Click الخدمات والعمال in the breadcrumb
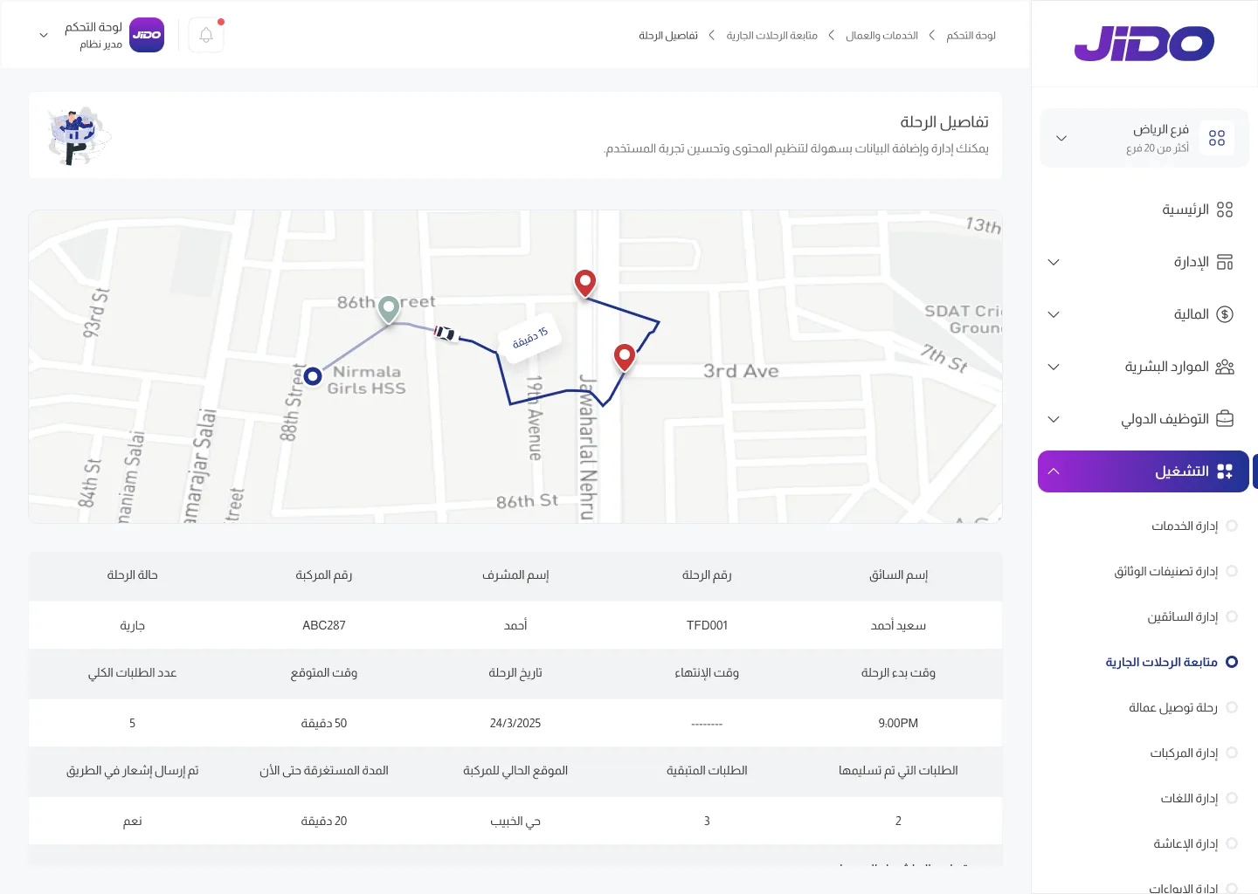1258x894 pixels. coord(881,35)
